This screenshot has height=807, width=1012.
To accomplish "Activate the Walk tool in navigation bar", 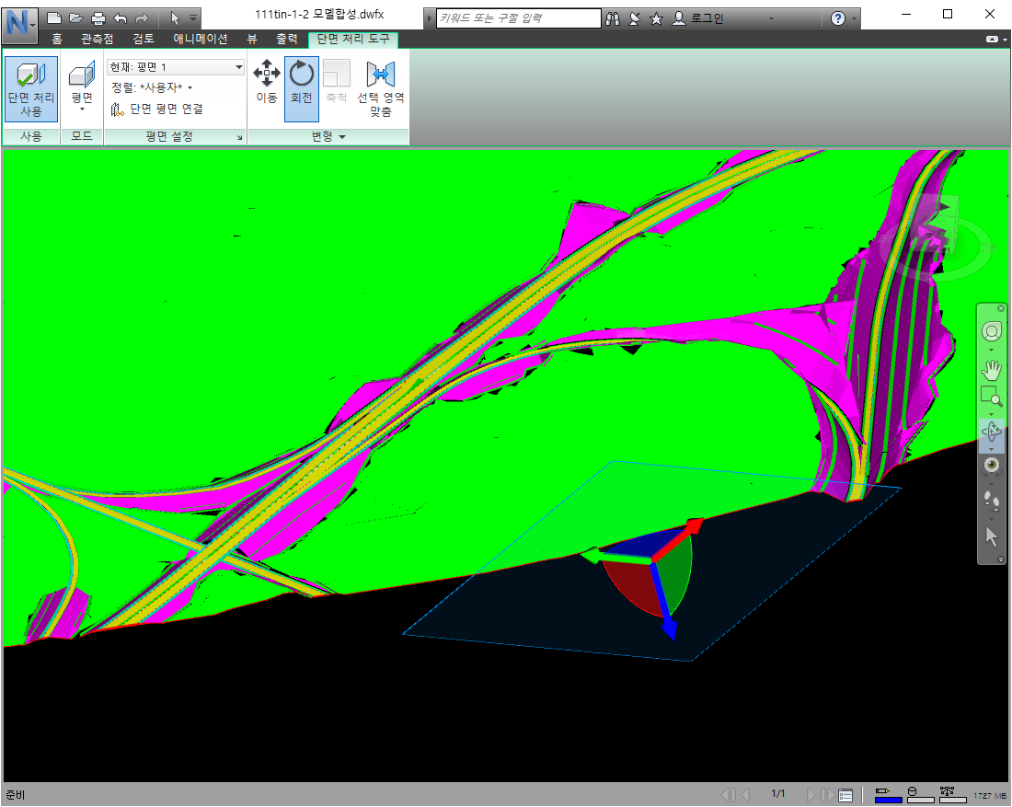I will click(992, 501).
